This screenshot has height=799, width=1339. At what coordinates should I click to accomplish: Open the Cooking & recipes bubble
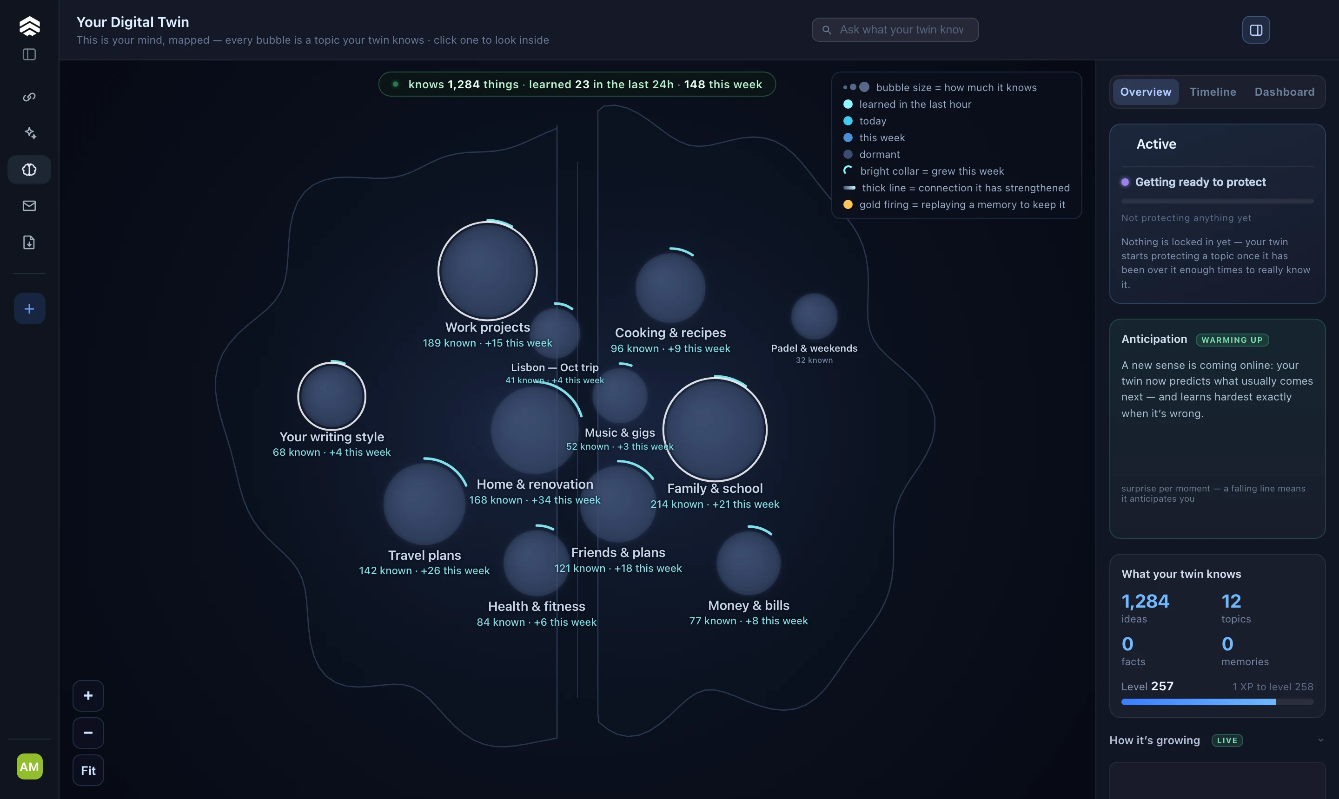click(670, 288)
